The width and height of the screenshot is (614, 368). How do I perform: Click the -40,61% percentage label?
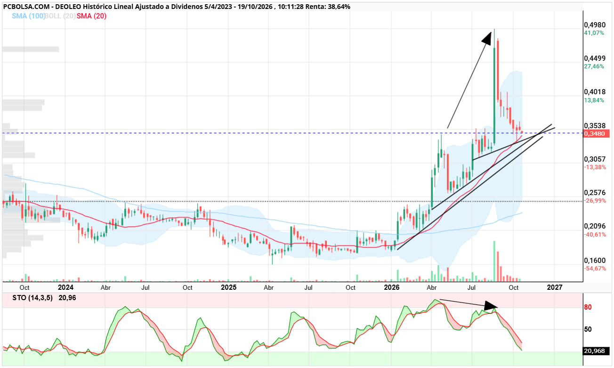click(595, 235)
